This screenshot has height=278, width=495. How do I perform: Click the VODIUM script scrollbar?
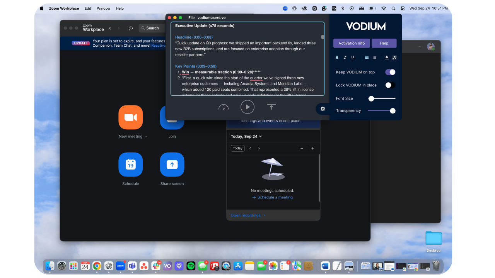(323, 37)
